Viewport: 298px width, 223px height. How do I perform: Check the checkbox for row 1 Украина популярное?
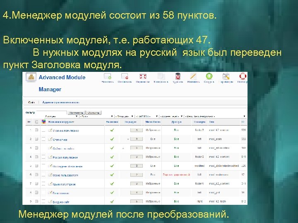tap(37, 130)
